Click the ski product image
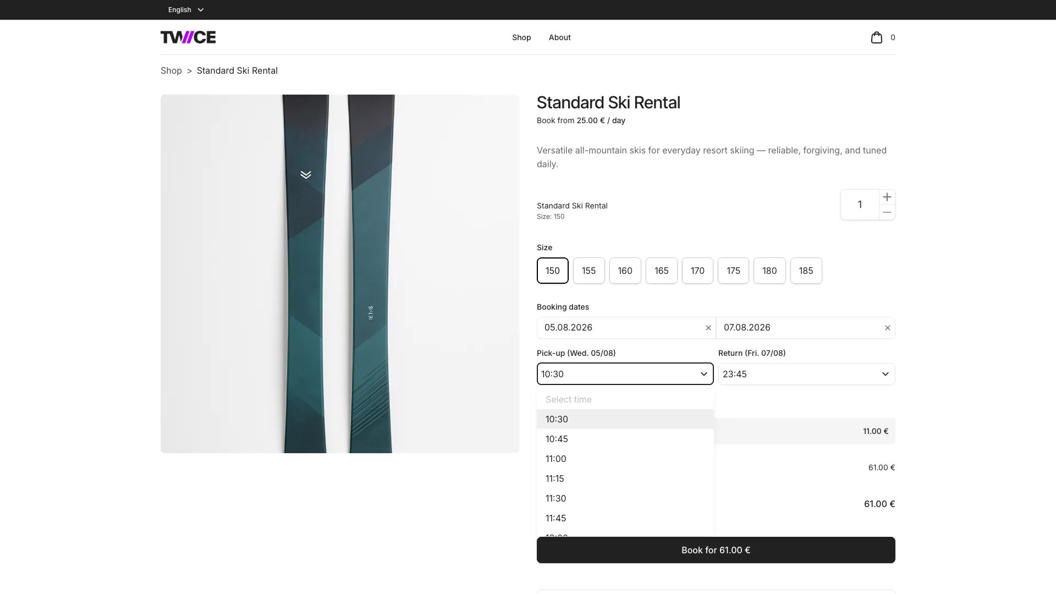This screenshot has height=594, width=1056. click(x=340, y=274)
